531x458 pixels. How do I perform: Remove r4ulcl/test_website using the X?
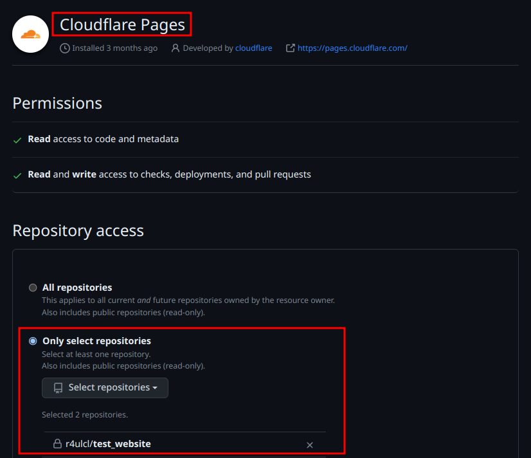coord(309,444)
